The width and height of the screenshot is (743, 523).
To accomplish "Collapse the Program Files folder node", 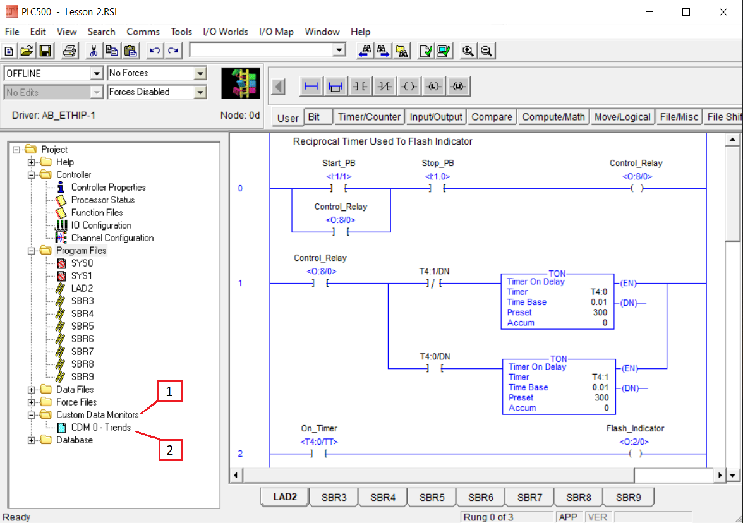I will 32,251.
